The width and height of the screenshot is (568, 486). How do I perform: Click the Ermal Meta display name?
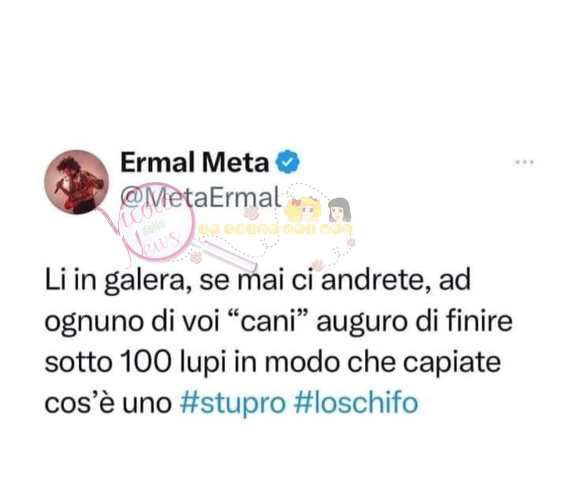click(194, 162)
